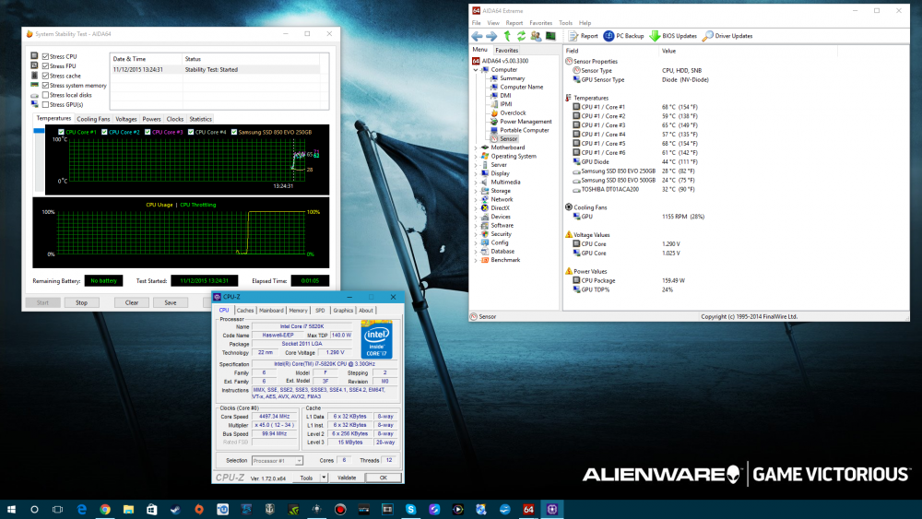The height and width of the screenshot is (519, 922).
Task: Click the Intel Core i7 logo in CPU-Z
Action: click(376, 339)
